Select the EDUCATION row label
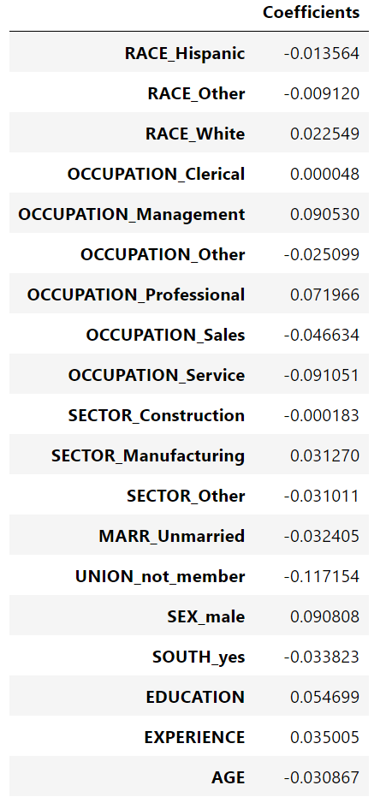The image size is (380, 809). 195,697
